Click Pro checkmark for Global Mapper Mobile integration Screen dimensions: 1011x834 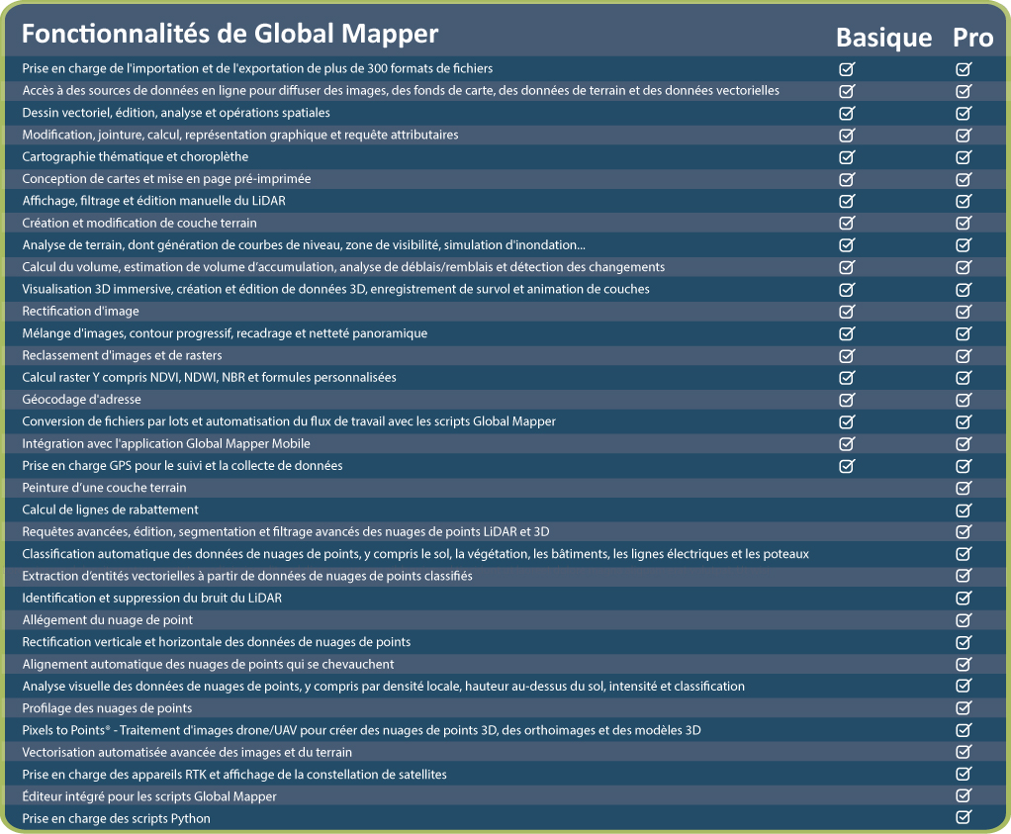(x=964, y=444)
